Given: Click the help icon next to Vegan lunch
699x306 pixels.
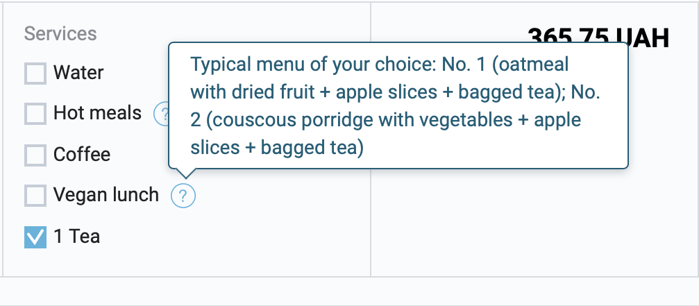Looking at the screenshot, I should coord(183,196).
